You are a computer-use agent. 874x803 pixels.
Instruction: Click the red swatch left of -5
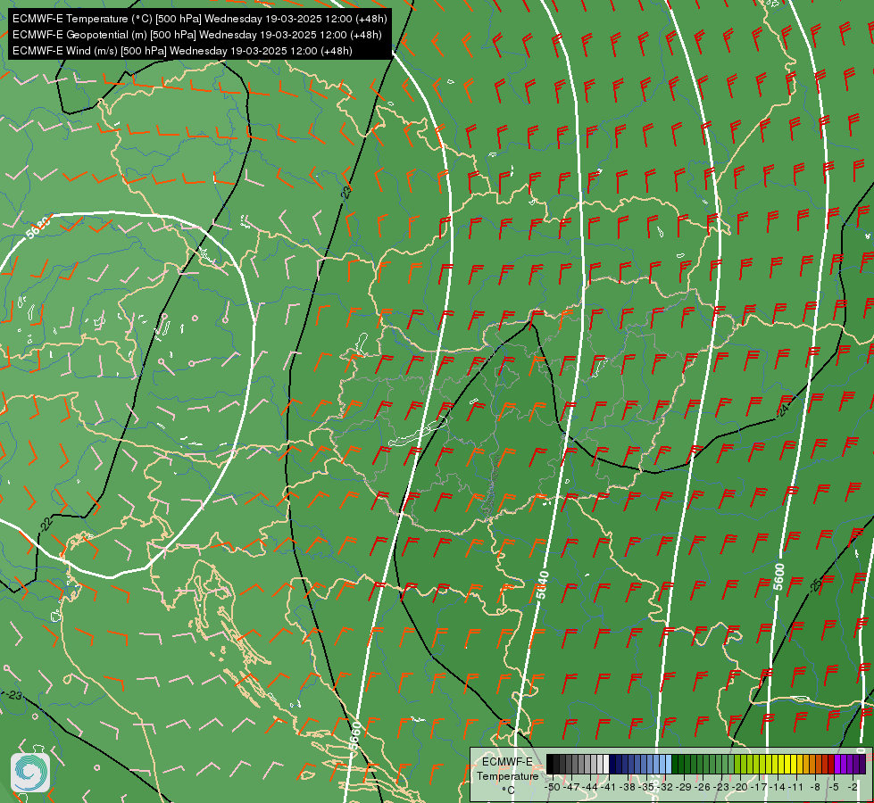[832, 764]
